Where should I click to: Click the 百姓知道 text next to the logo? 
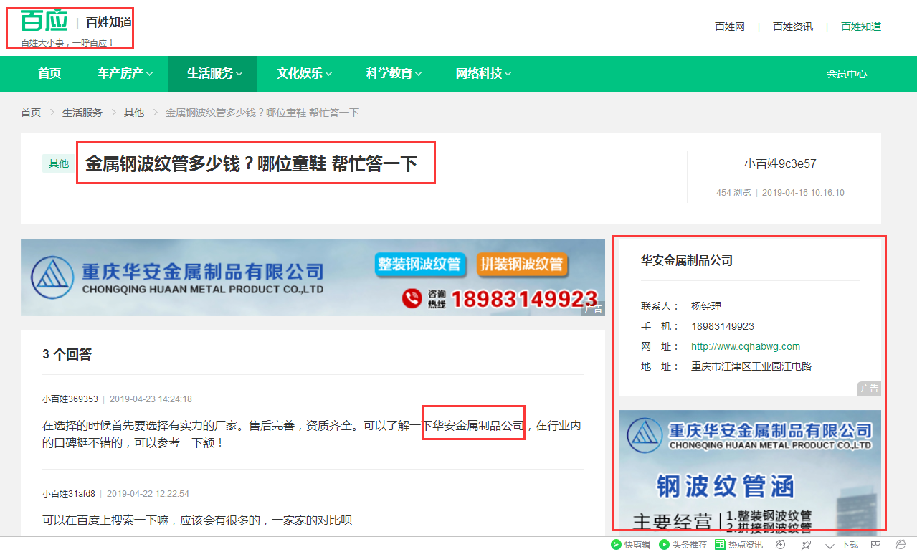109,22
